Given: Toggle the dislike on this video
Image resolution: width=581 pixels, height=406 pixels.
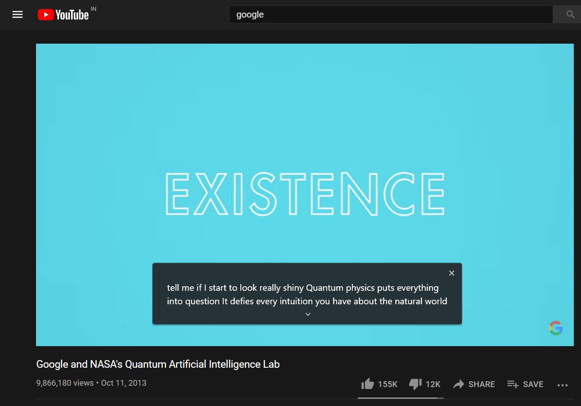Looking at the screenshot, I should coord(424,384).
